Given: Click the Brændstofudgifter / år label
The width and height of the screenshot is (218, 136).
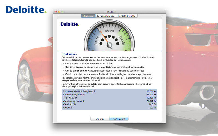Looking at the screenshot, I should click(x=74, y=94).
